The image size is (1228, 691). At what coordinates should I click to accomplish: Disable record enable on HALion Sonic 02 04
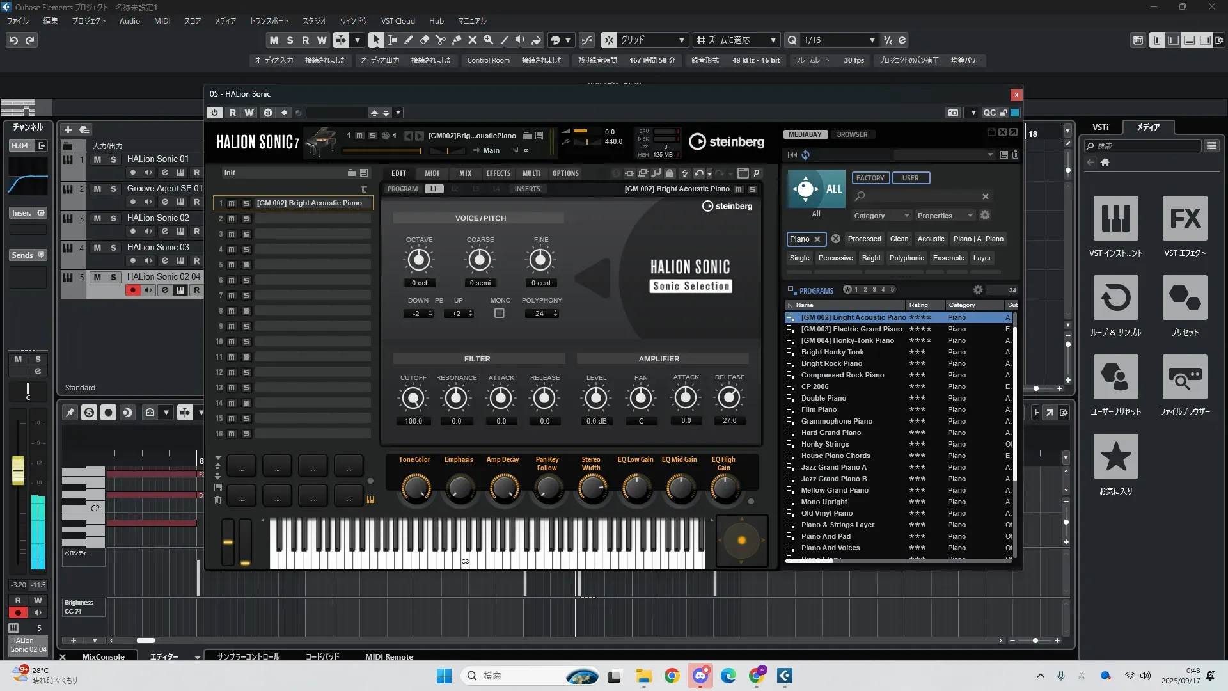[x=133, y=290]
